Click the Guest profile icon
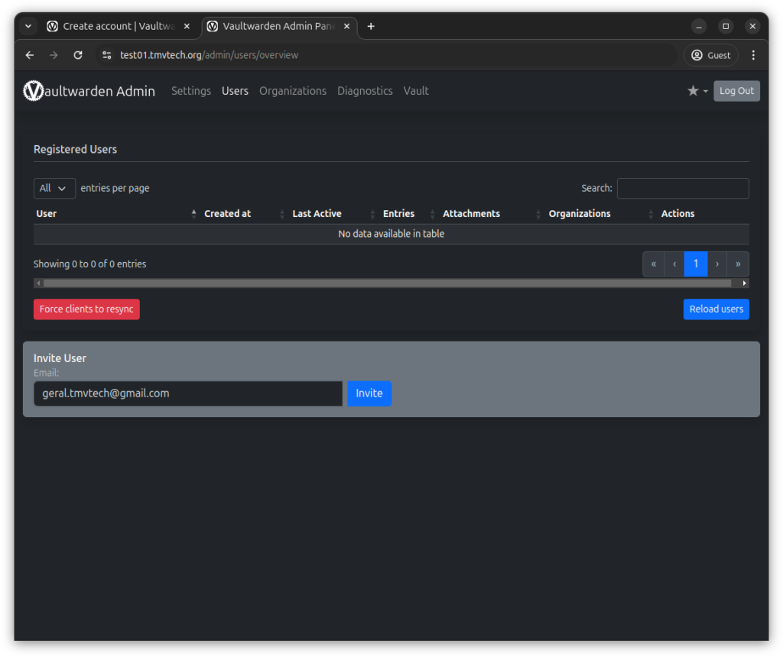Screen dimensions: 783x657 pyautogui.click(x=710, y=55)
